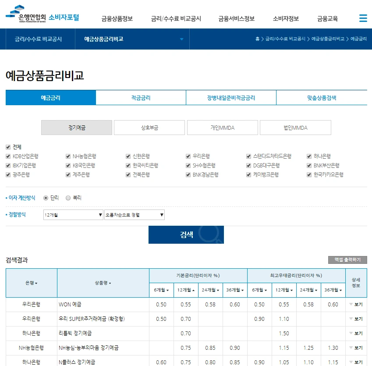Switch to 장병내일준비적금금리 tab
The height and width of the screenshot is (366, 372).
coord(231,98)
